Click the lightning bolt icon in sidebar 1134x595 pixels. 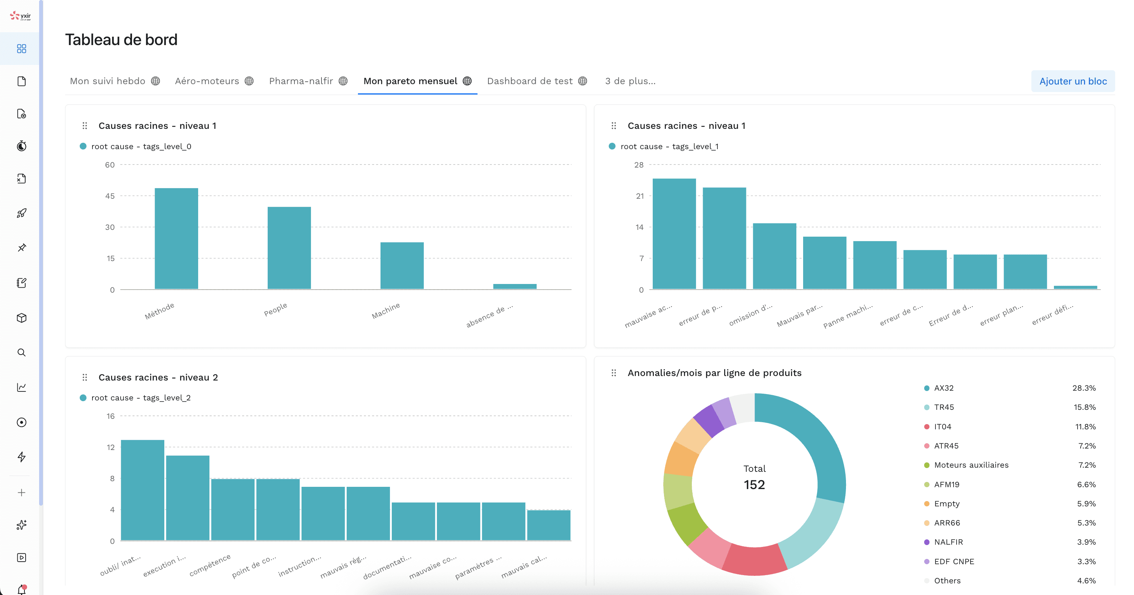(x=21, y=457)
